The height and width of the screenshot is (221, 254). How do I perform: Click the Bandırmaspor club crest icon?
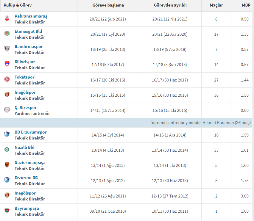coord(7,49)
